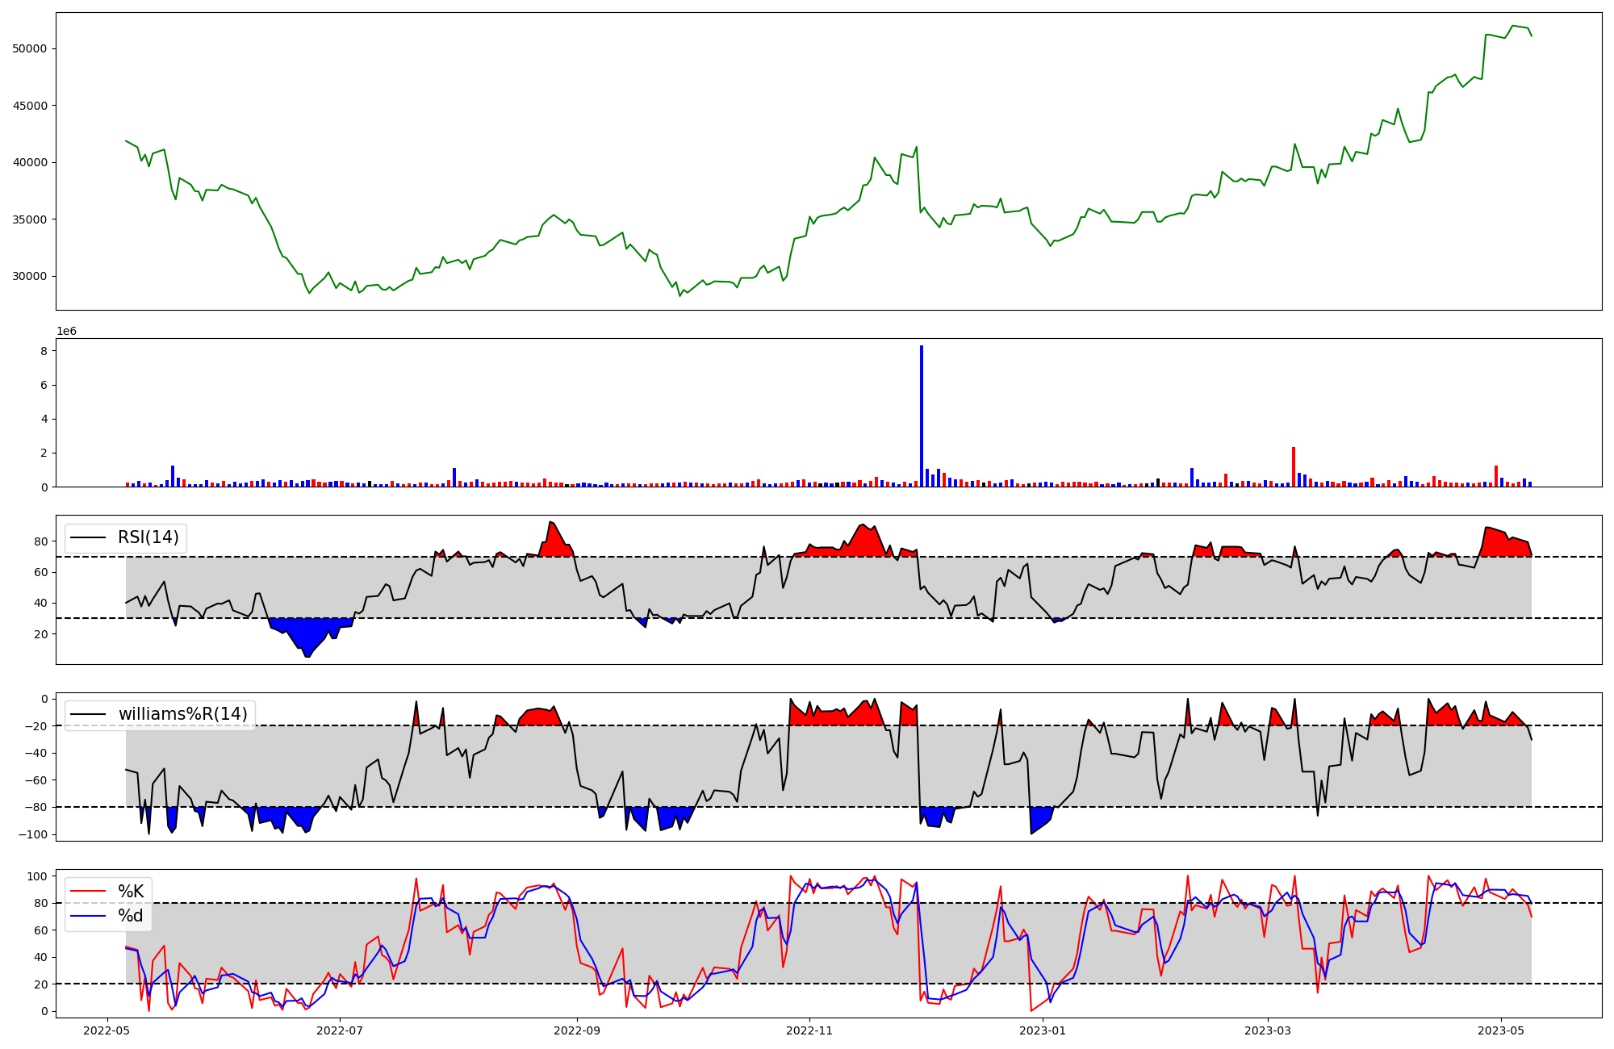
Task: Click the 2022-11 x-axis date label
Action: coord(809,1030)
